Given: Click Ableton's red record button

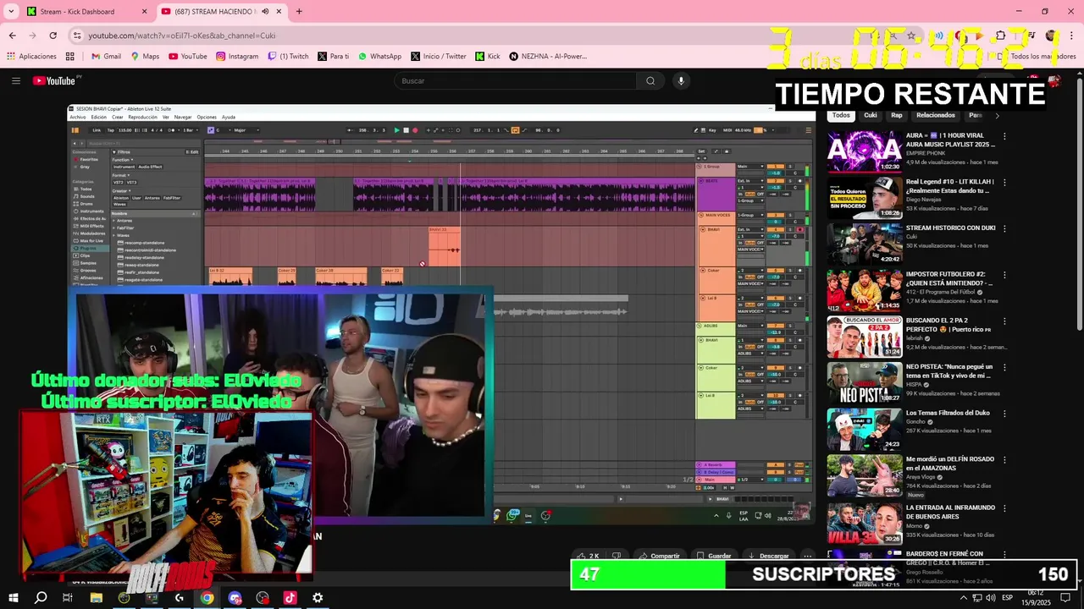Looking at the screenshot, I should [x=415, y=130].
